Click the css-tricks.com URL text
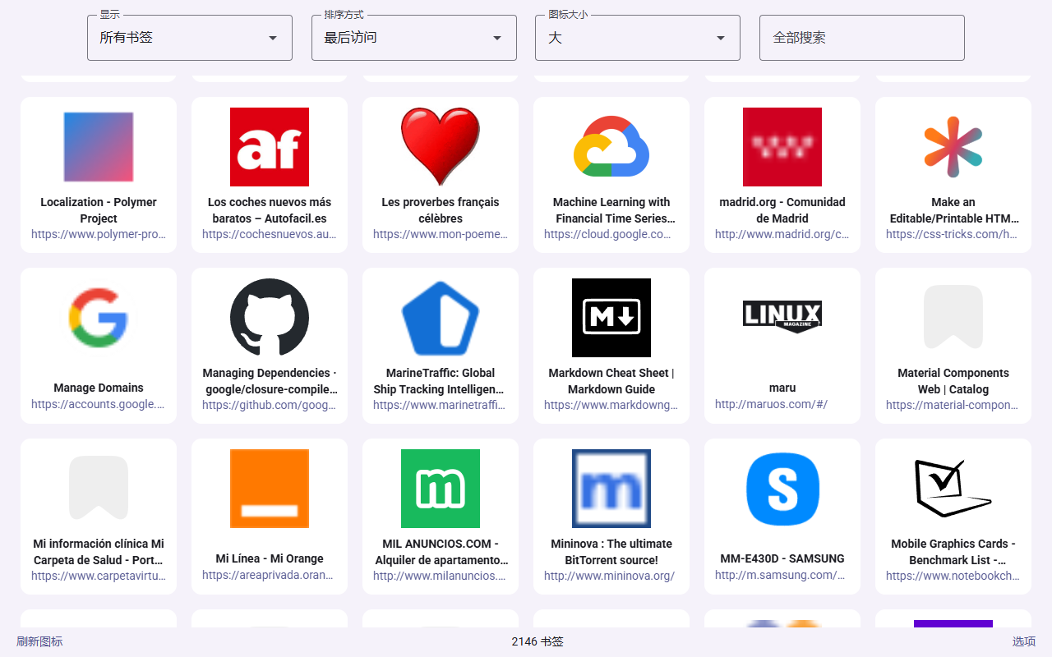 [x=953, y=234]
